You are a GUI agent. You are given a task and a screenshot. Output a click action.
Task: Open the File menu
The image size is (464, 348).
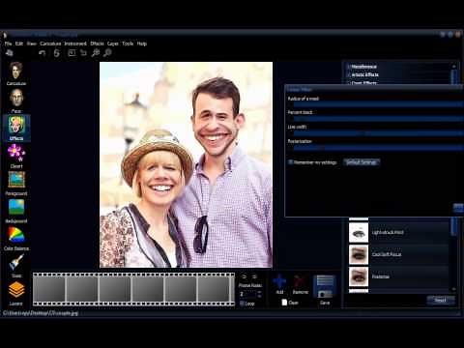[x=8, y=43]
